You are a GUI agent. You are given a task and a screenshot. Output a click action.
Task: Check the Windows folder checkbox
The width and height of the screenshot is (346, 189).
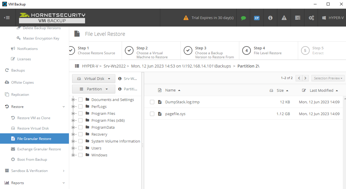point(80,155)
